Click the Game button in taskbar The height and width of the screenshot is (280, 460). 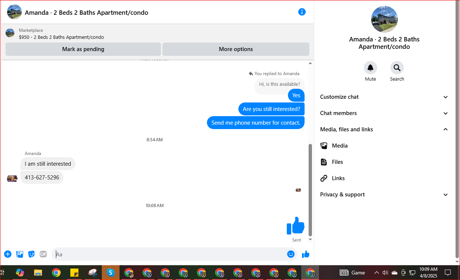point(353,273)
